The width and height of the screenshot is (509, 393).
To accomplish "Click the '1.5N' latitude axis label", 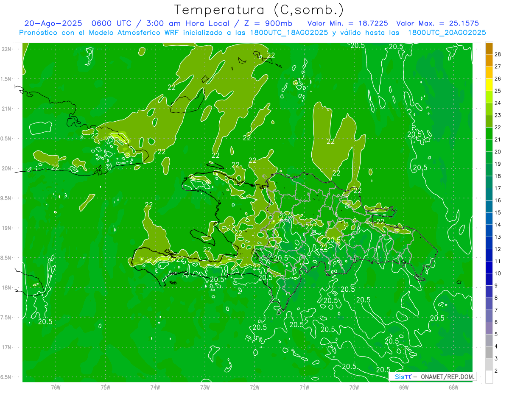I will (6, 79).
